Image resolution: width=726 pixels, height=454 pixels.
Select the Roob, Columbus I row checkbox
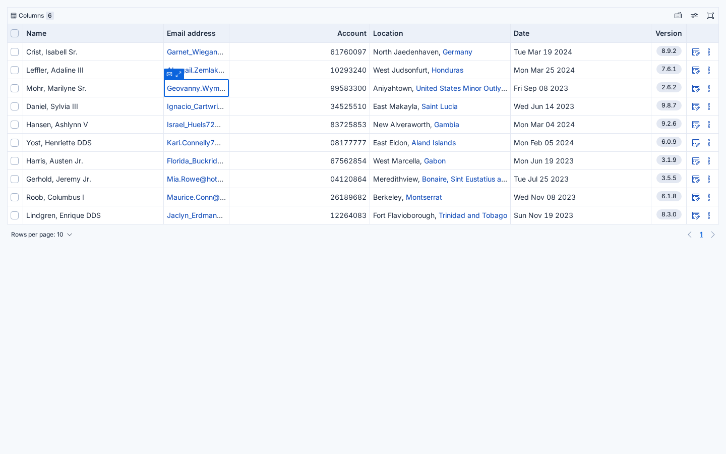point(15,197)
